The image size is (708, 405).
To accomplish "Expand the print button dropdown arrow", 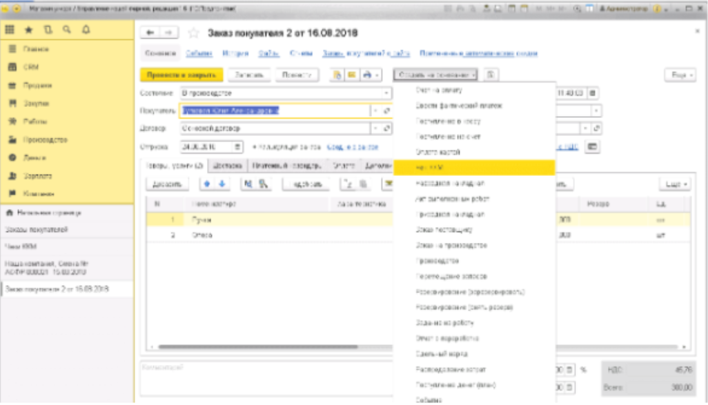I will tap(378, 75).
